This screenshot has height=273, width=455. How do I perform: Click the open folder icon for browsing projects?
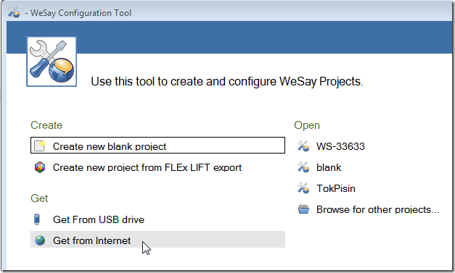[x=303, y=209]
